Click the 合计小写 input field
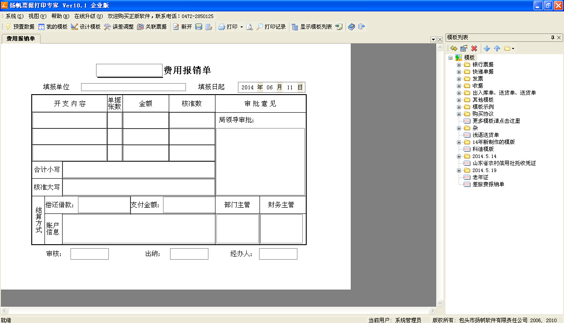The height and width of the screenshot is (323, 564). pyautogui.click(x=139, y=170)
